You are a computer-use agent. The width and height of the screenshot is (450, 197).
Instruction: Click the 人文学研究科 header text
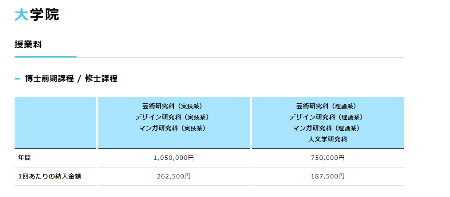[328, 140]
